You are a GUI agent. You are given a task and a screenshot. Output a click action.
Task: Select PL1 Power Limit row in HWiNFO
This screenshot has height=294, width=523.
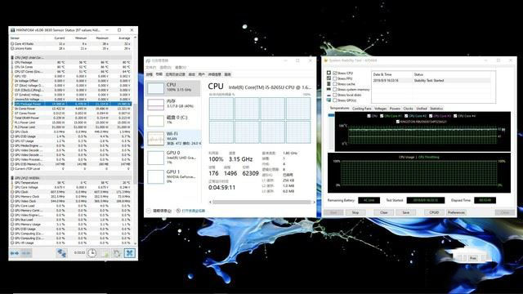[71, 122]
